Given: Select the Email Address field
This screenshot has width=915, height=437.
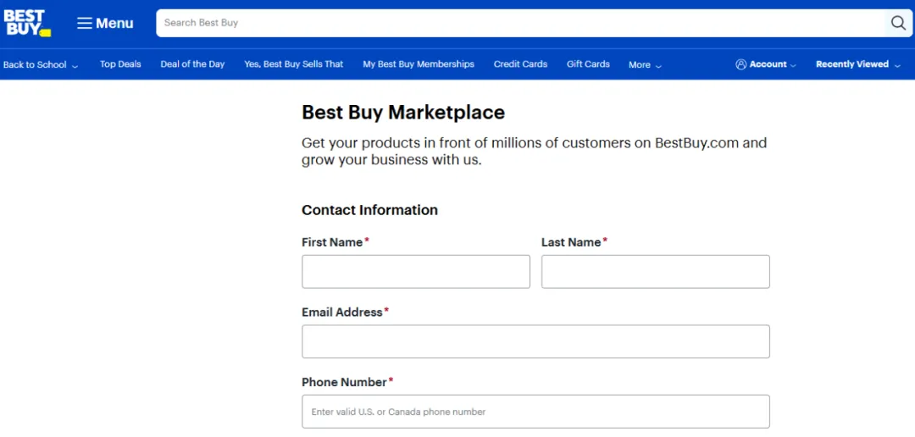Looking at the screenshot, I should [x=535, y=341].
